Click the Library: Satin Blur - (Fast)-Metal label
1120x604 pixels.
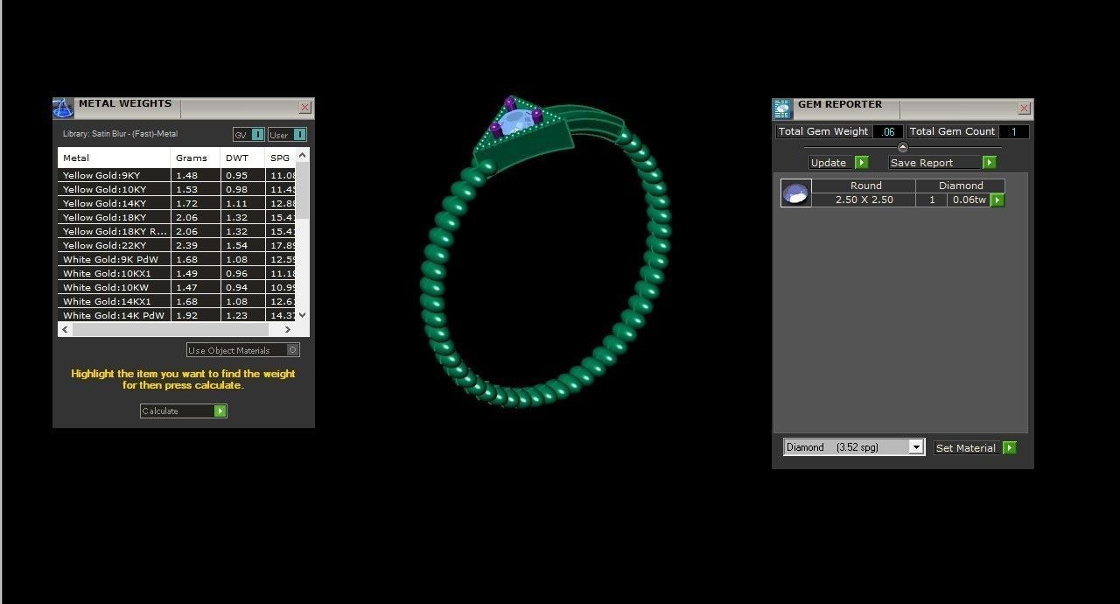120,134
